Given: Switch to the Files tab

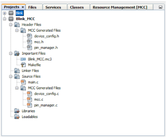Looking at the screenshot, I should point(32,7).
